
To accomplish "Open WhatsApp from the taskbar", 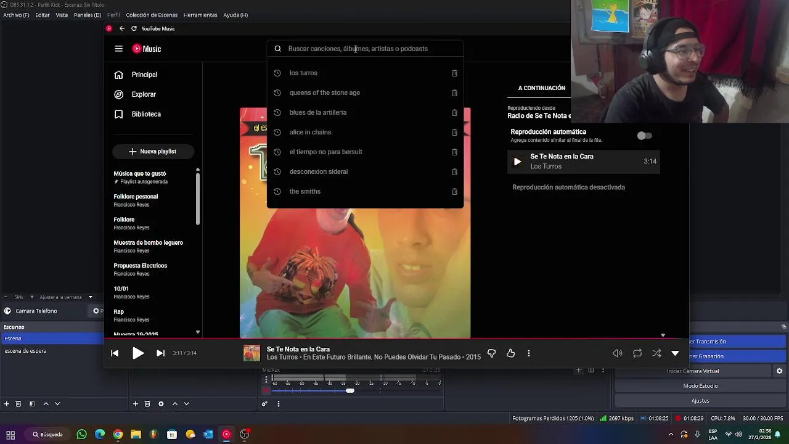I will tap(82, 434).
